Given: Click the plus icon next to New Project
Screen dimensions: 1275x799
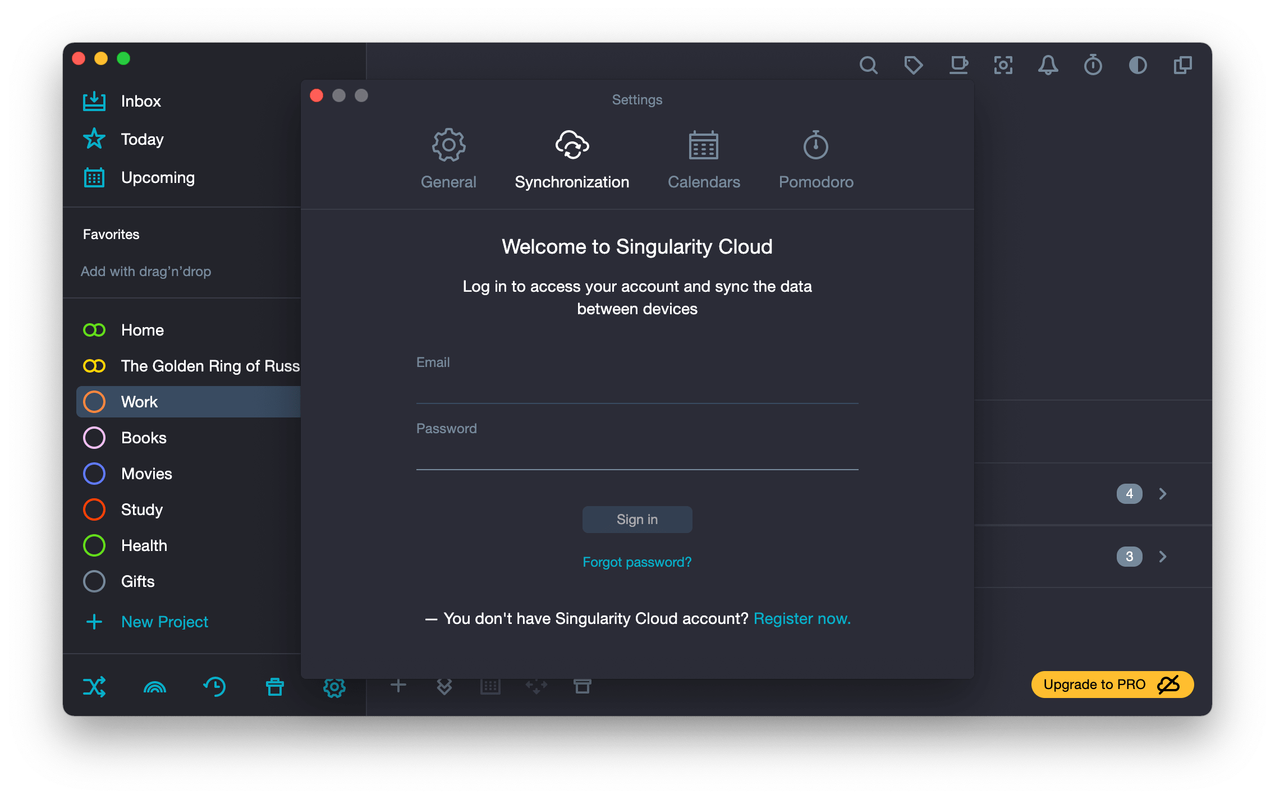Looking at the screenshot, I should 94,622.
